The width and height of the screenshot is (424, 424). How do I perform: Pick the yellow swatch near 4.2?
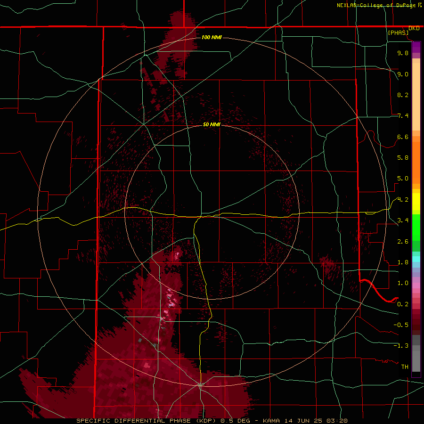pos(416,202)
